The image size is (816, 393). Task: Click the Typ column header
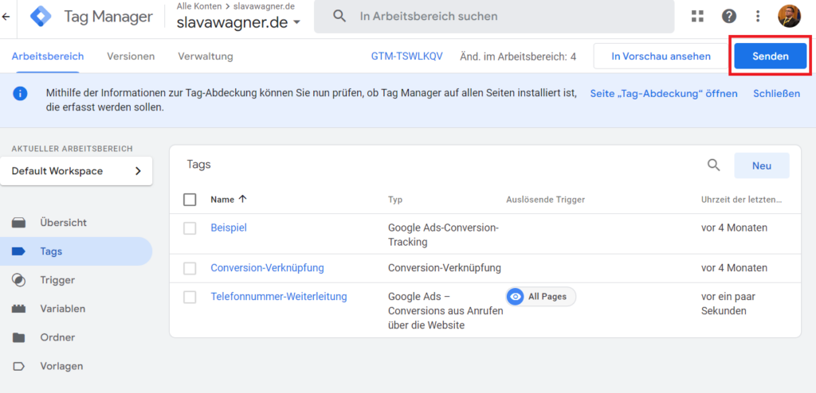(x=395, y=200)
